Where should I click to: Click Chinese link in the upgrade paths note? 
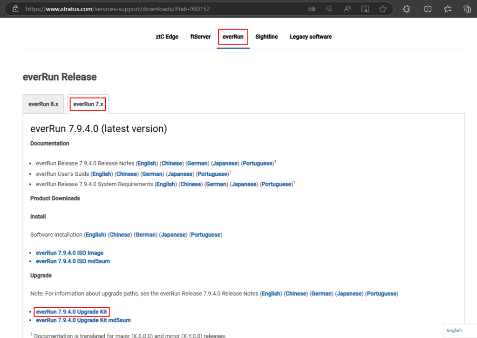[x=296, y=294]
